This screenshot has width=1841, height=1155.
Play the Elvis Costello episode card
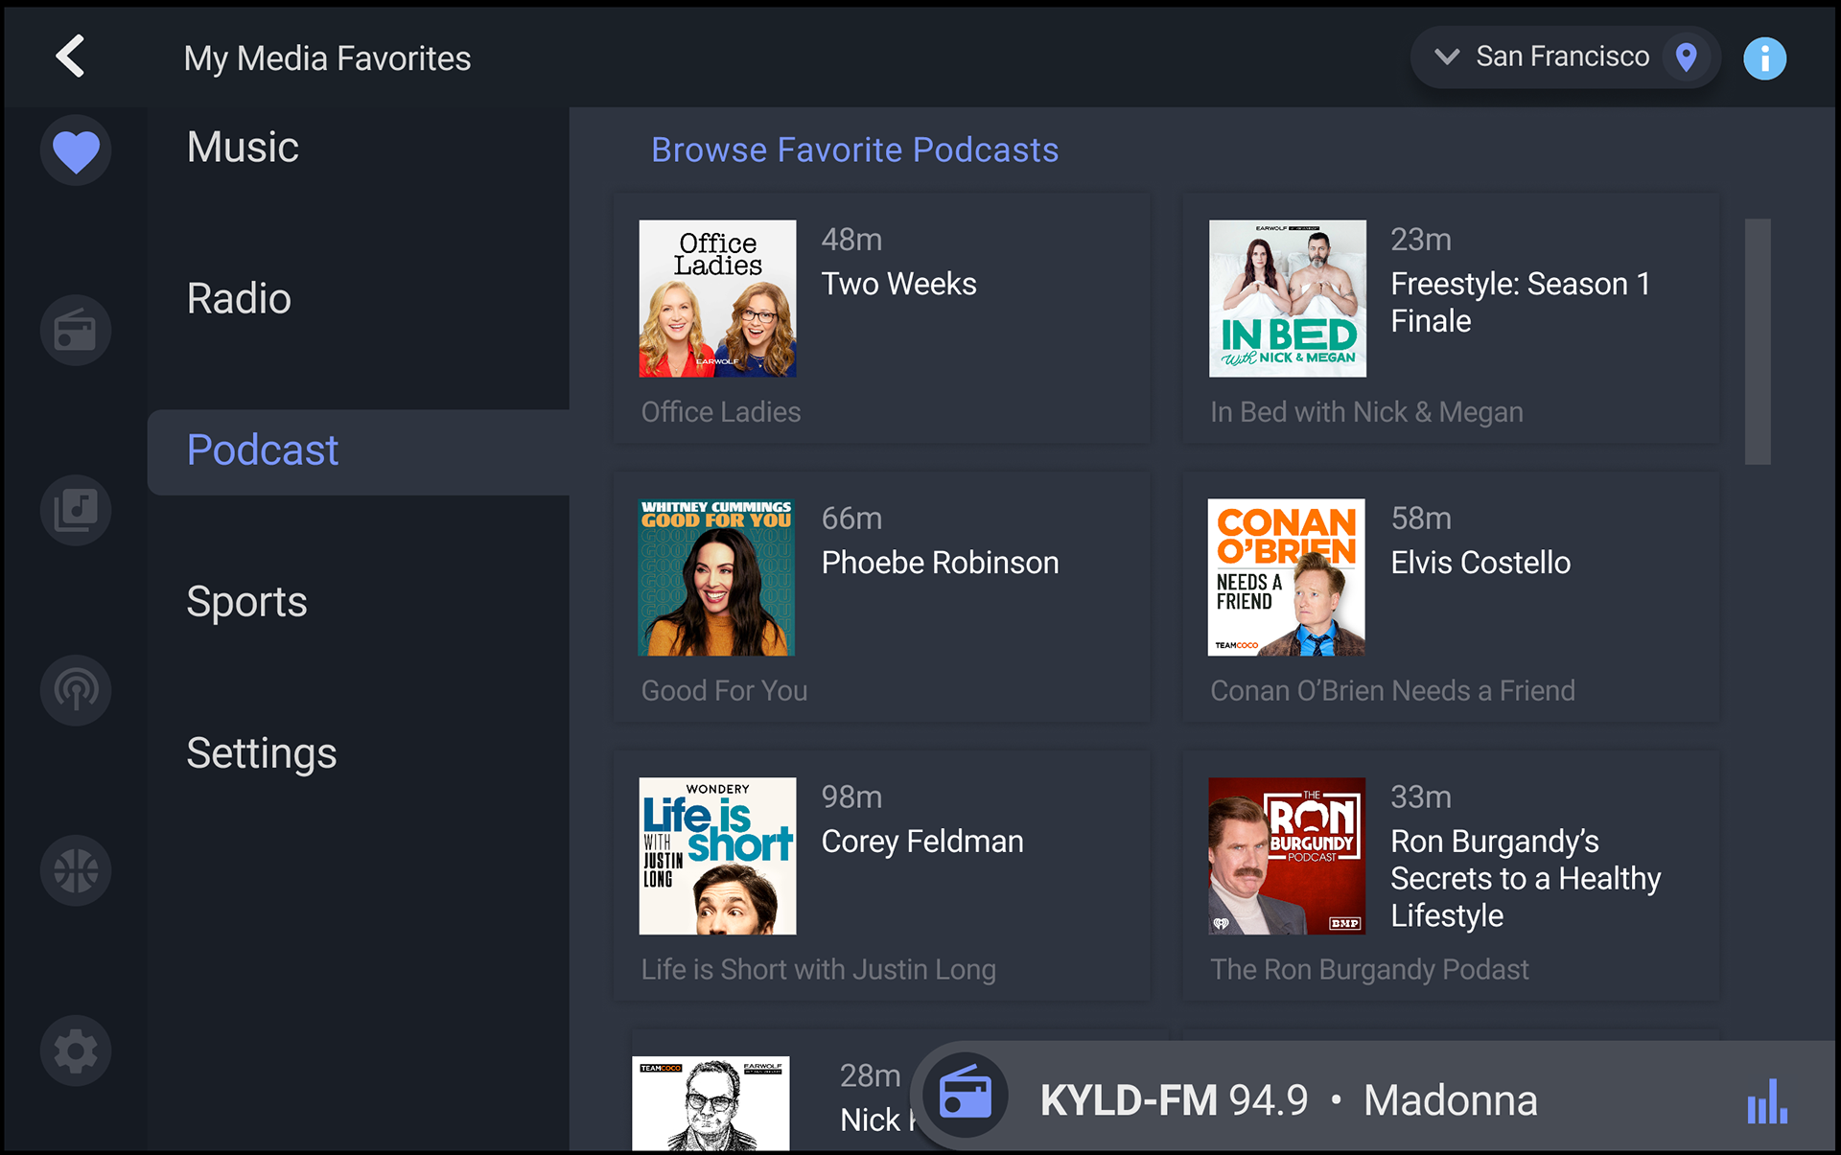pos(1450,596)
